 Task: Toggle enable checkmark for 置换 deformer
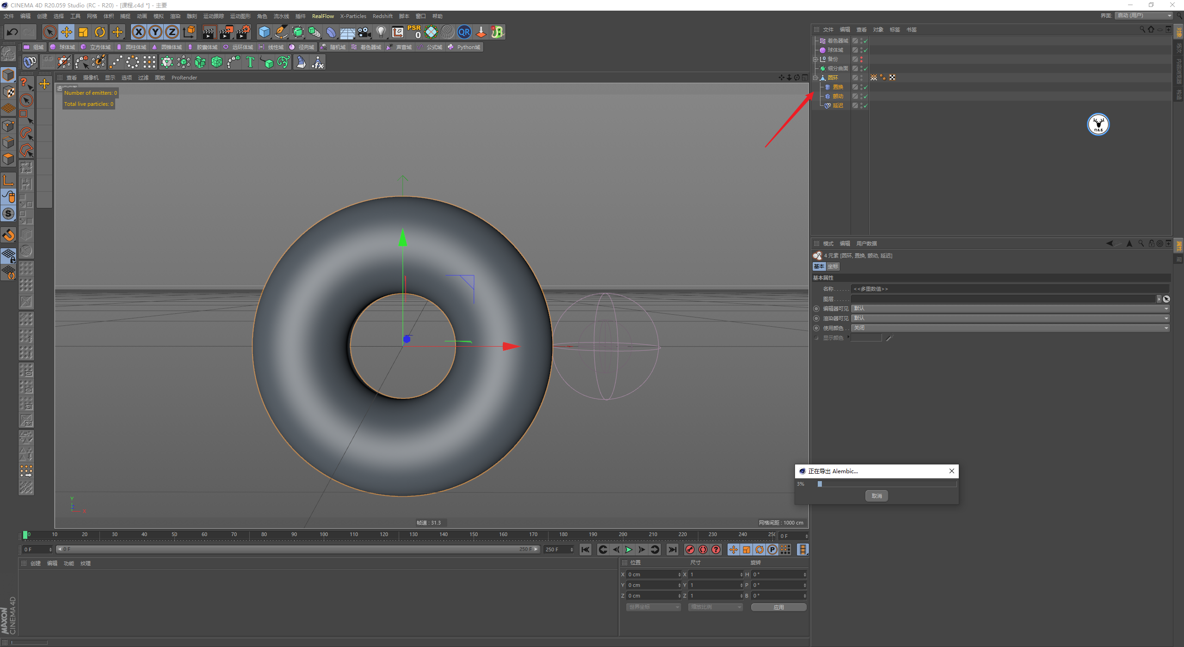point(865,87)
